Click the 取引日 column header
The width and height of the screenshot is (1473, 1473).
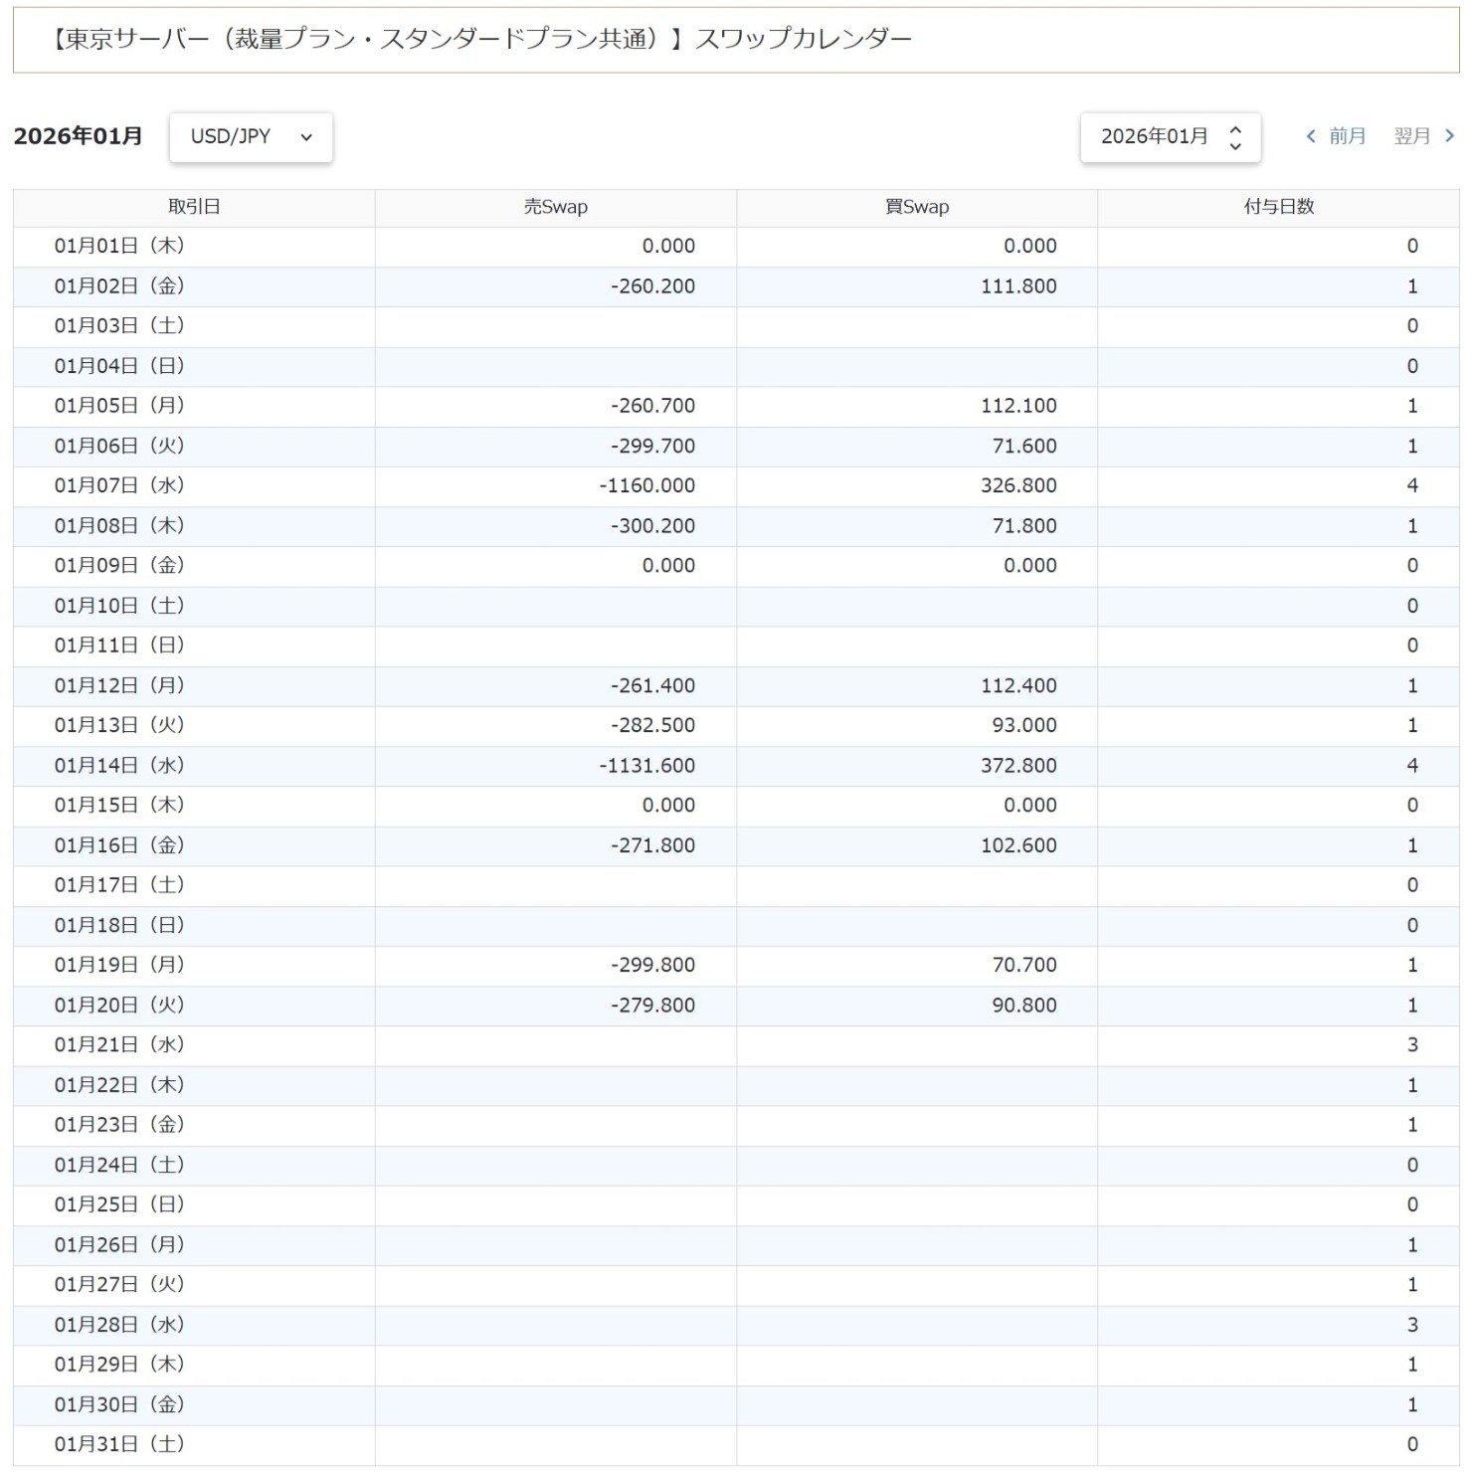coord(194,207)
